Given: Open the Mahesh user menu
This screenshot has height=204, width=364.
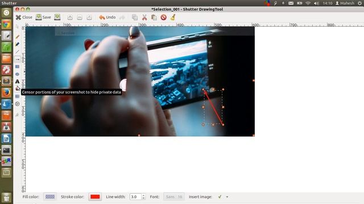Looking at the screenshot, I should 345,3.
